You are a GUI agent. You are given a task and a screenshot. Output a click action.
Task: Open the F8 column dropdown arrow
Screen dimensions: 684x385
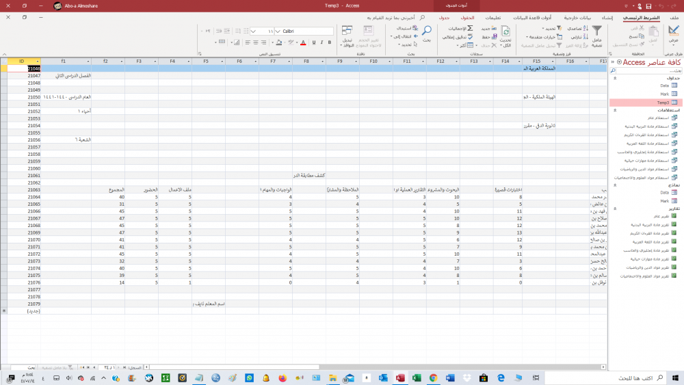(322, 62)
